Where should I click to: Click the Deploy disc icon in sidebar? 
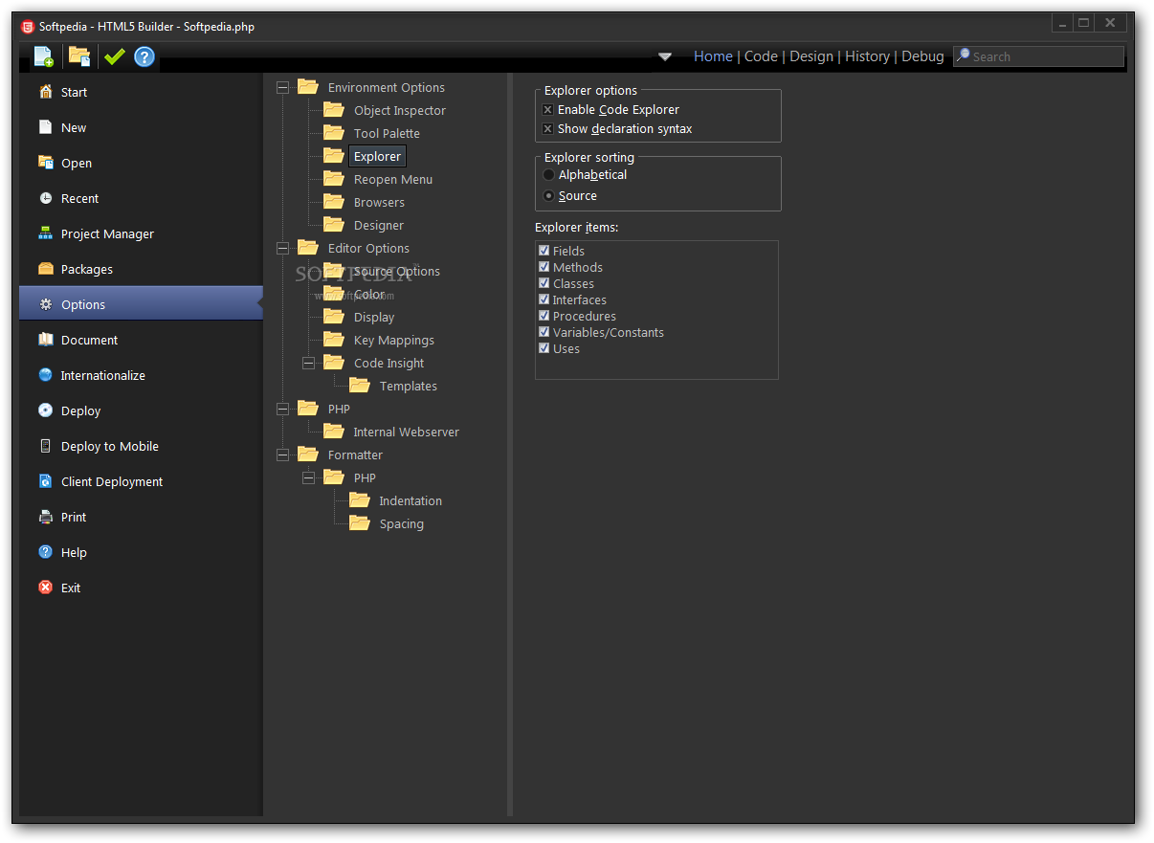(45, 410)
